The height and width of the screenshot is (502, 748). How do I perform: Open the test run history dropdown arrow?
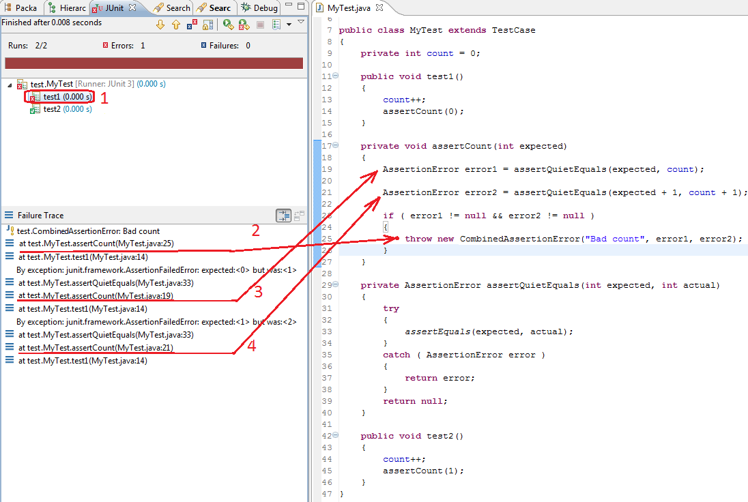(289, 25)
